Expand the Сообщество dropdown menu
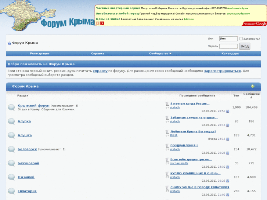 coord(160,54)
